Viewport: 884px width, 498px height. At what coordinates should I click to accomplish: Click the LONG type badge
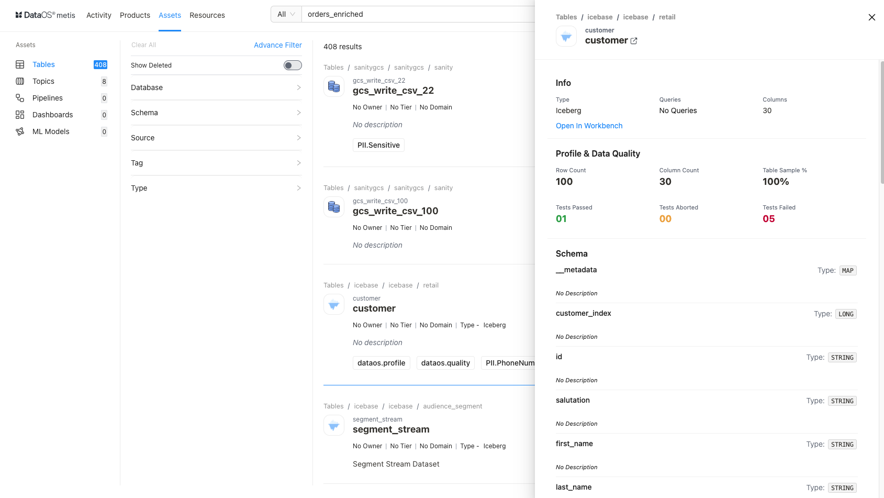[x=846, y=314]
